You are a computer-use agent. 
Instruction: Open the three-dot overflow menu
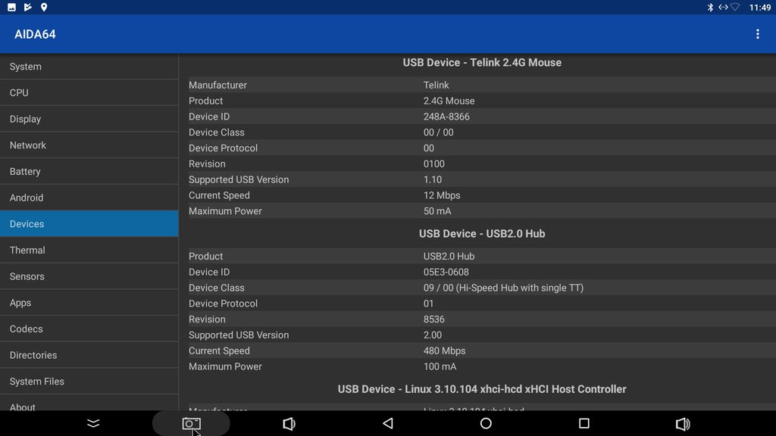coord(757,34)
